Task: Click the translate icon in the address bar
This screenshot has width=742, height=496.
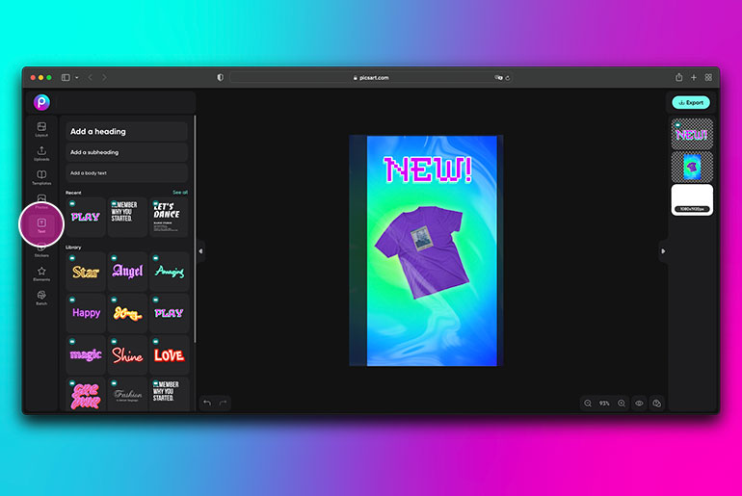Action: pos(498,78)
